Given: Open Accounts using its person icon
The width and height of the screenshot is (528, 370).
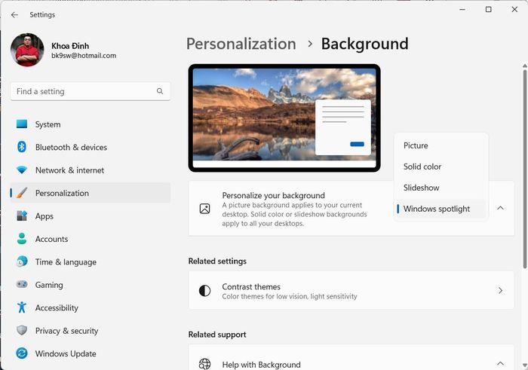Looking at the screenshot, I should pyautogui.click(x=22, y=239).
